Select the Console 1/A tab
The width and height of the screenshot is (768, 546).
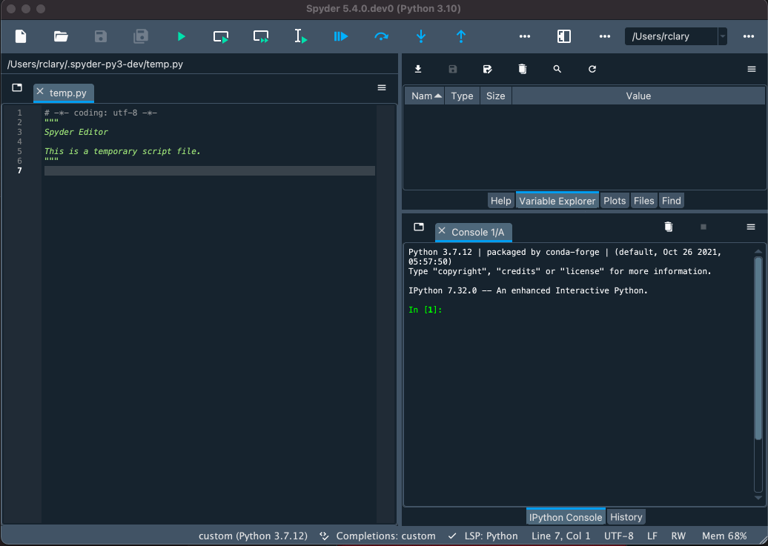point(477,232)
